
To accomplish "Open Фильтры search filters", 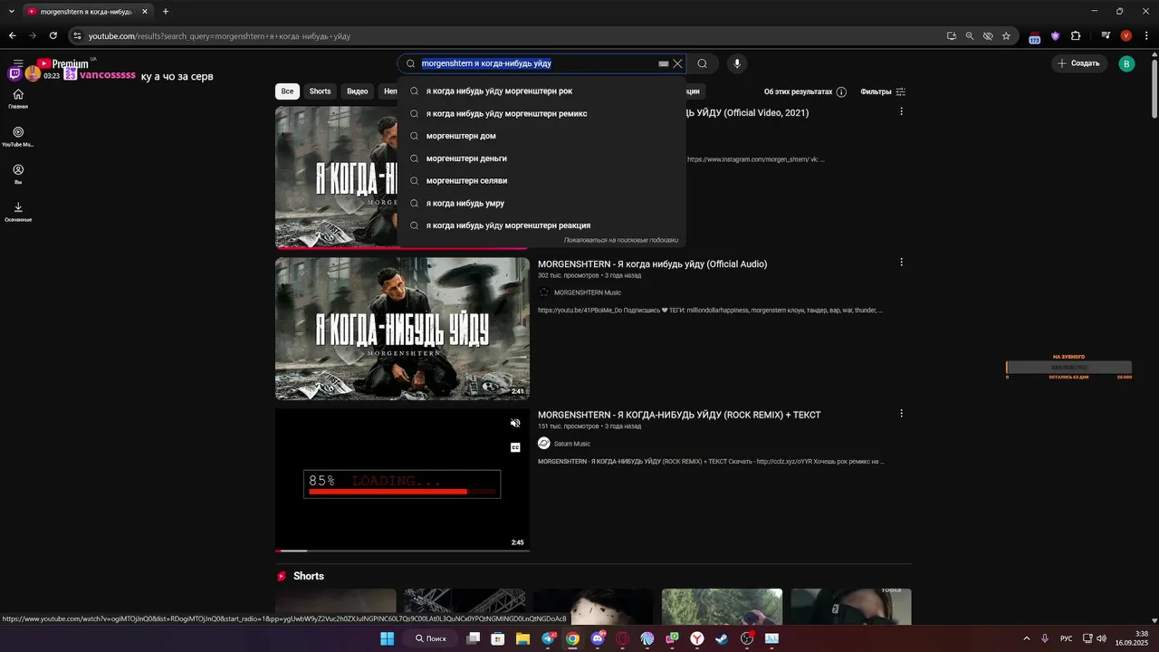I will tap(883, 91).
